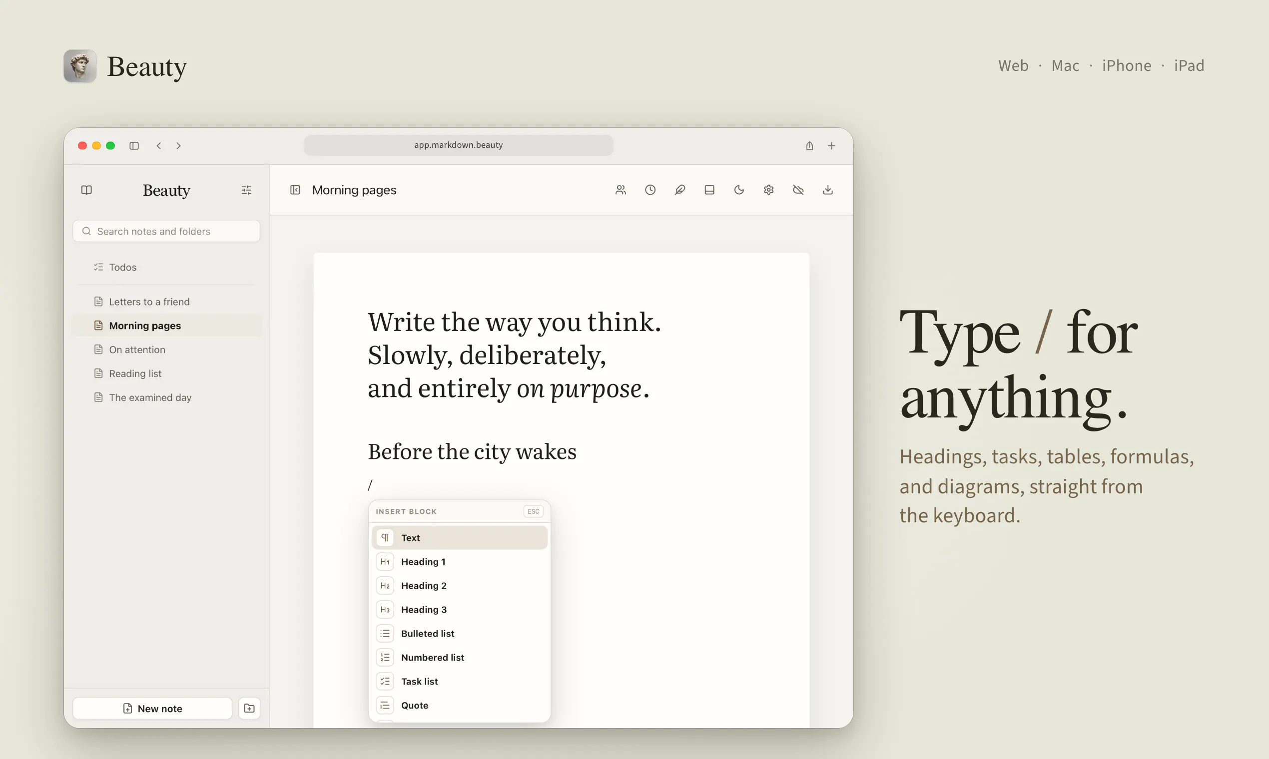1269x759 pixels.
Task: Open the Reading list note
Action: pos(166,374)
